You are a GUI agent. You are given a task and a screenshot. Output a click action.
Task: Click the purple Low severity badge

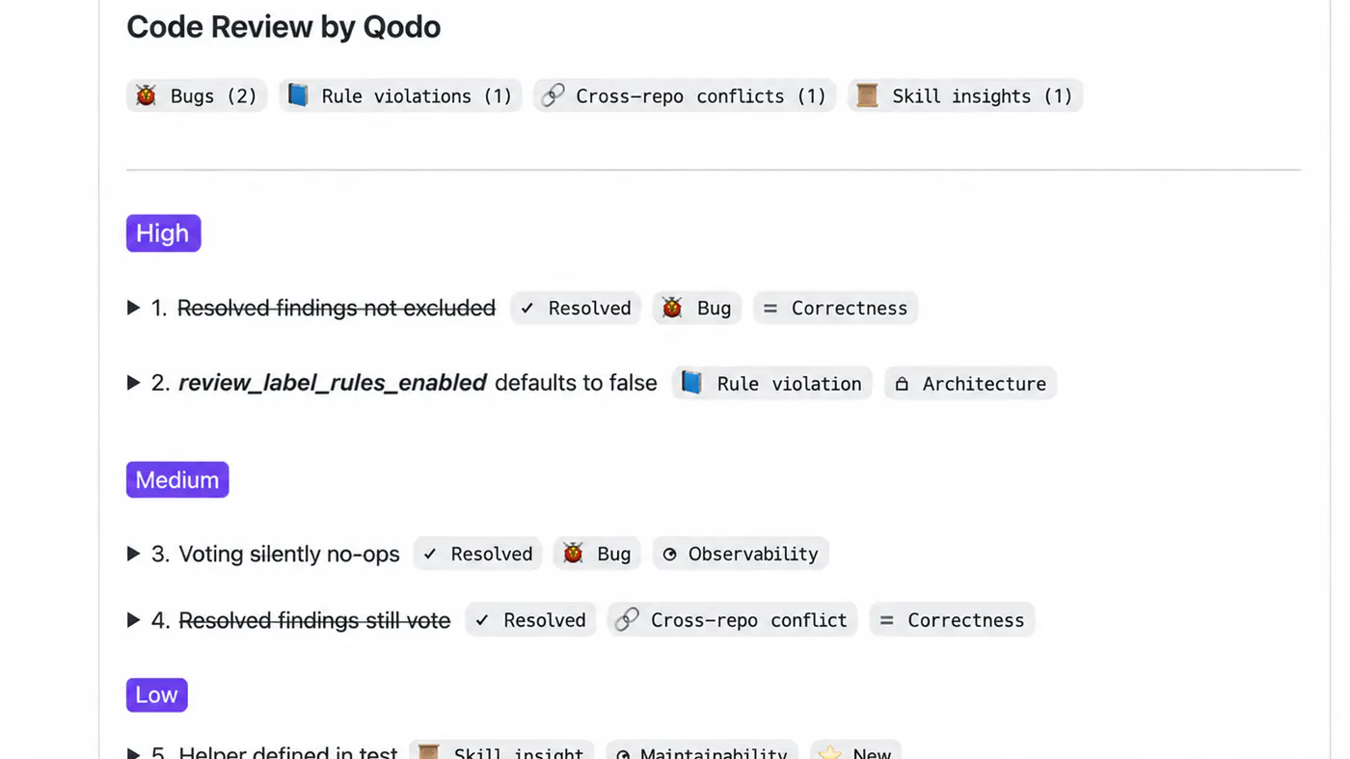point(156,694)
